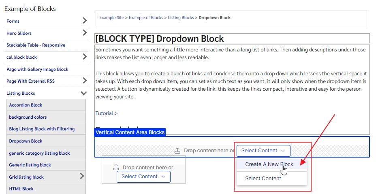The height and width of the screenshot is (194, 380).
Task: Expand the Hero Sliders section
Action: [84, 33]
